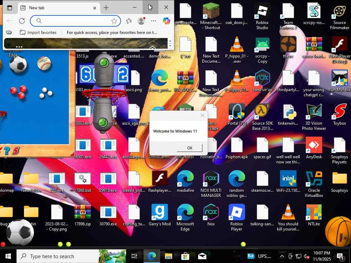Select the 17896.zip archive
This screenshot has height=263, width=351.
[83, 215]
